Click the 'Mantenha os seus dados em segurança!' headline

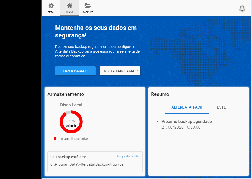coord(96,31)
